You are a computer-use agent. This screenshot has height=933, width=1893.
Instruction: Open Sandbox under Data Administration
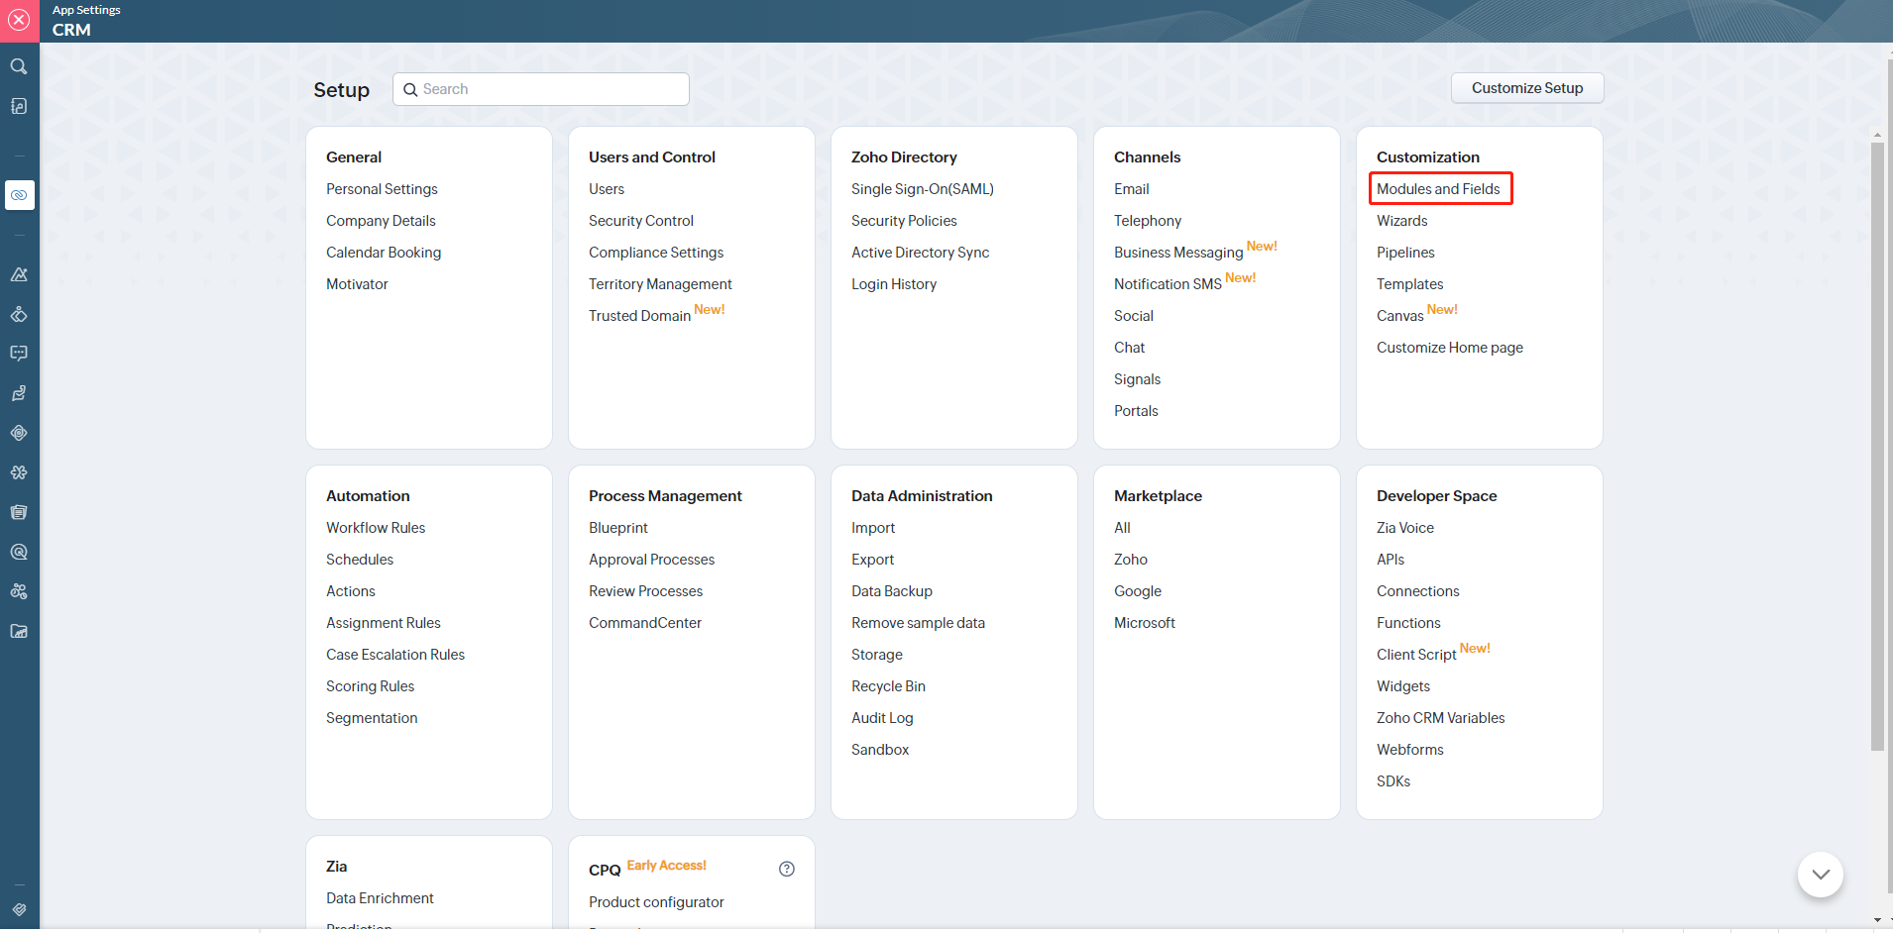[x=880, y=750]
